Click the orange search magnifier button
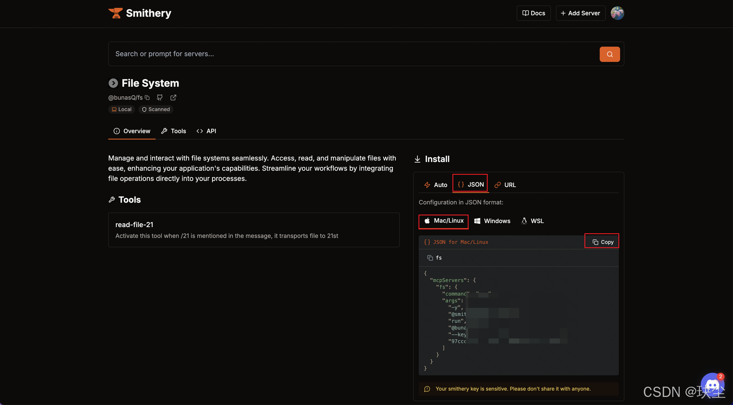The image size is (733, 405). pyautogui.click(x=609, y=54)
